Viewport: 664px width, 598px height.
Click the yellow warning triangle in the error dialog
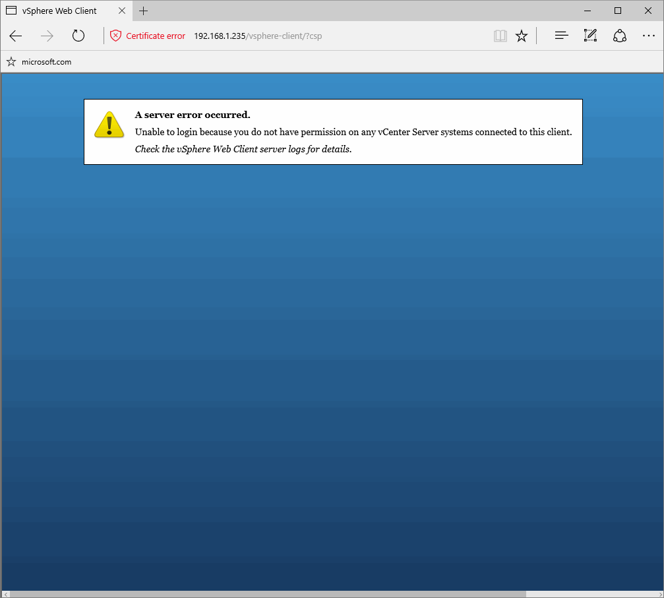(109, 125)
